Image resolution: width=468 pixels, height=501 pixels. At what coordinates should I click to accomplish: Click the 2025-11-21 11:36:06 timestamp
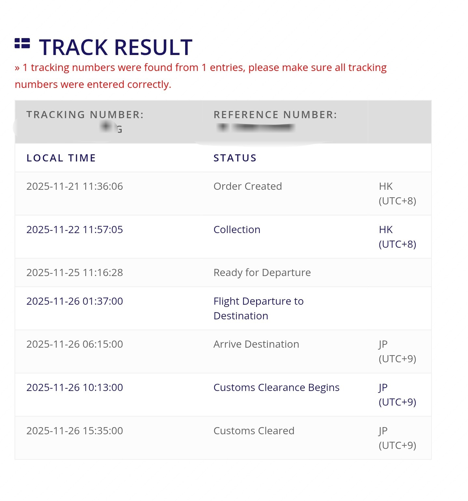point(75,187)
